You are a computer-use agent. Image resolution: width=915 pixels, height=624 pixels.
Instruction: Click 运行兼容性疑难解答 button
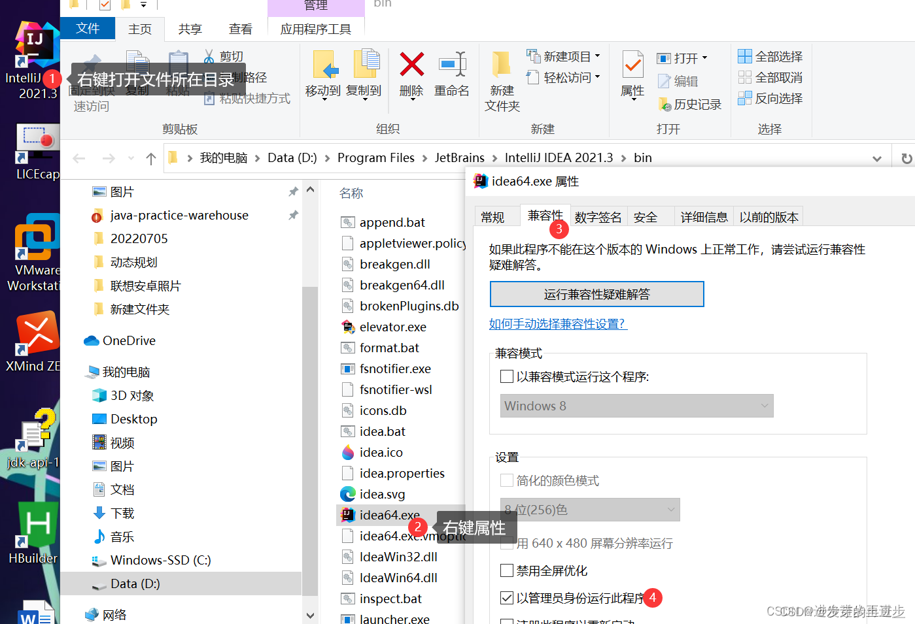click(596, 293)
